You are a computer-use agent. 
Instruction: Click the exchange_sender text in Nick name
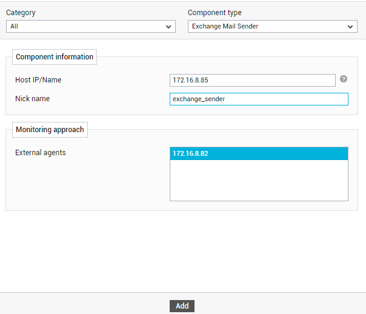click(199, 99)
